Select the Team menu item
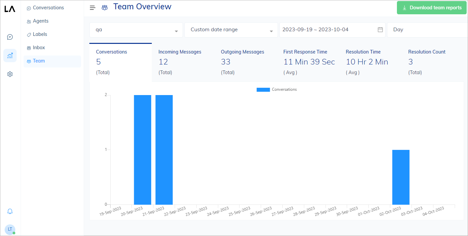The width and height of the screenshot is (468, 236). pos(52,61)
